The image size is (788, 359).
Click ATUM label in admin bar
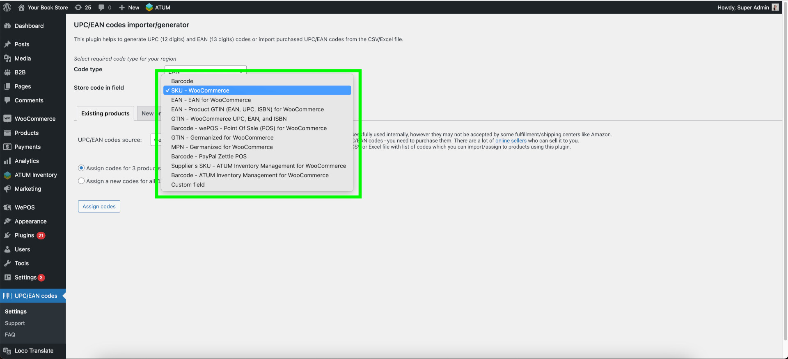[x=163, y=7]
